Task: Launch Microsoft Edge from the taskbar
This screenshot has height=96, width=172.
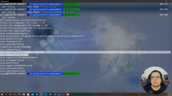Action: [x=19, y=94]
